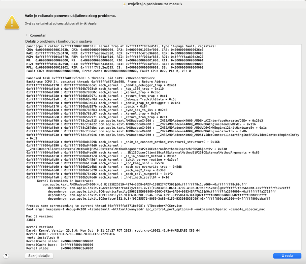The height and width of the screenshot is (264, 306).
Task: Open the help question mark button
Action: (x=6, y=256)
